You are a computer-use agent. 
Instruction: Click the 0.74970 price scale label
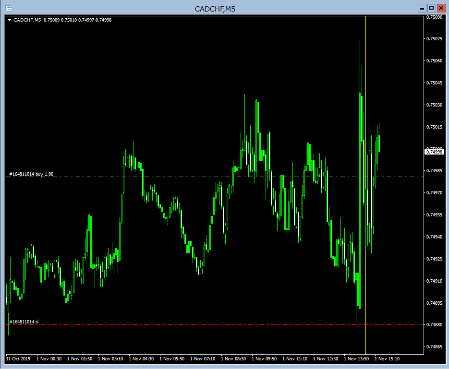tap(434, 192)
